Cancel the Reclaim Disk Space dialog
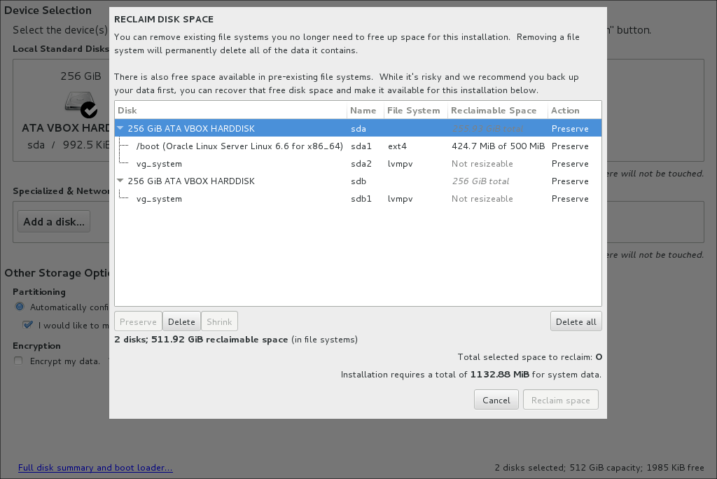The height and width of the screenshot is (479, 717). [x=496, y=399]
